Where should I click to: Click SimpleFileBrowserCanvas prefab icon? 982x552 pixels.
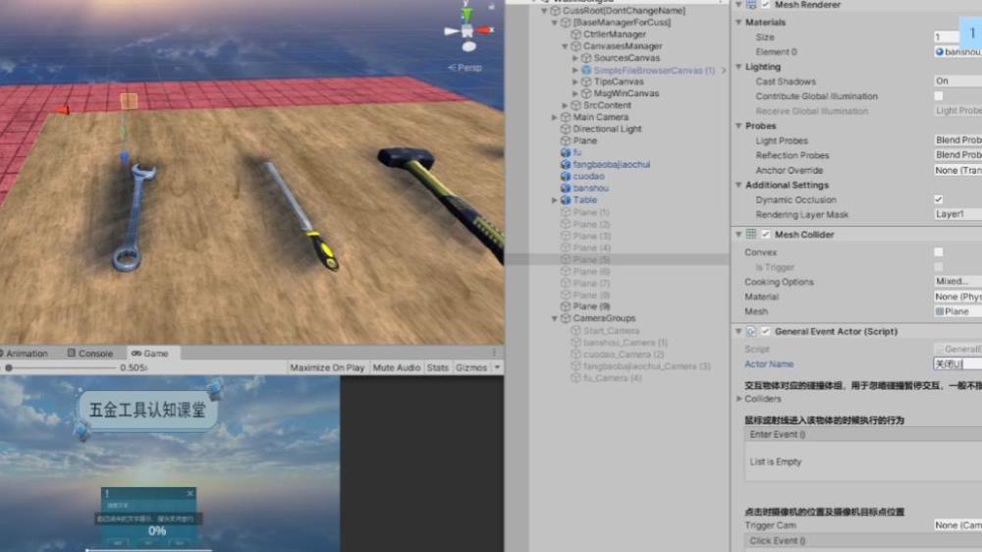click(586, 70)
